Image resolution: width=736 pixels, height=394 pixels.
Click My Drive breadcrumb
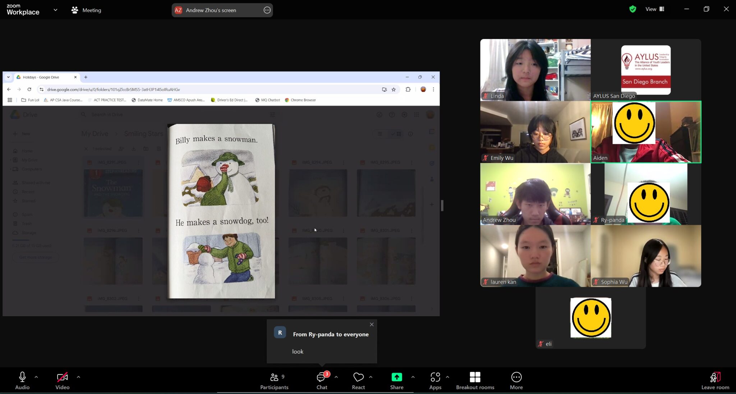95,134
